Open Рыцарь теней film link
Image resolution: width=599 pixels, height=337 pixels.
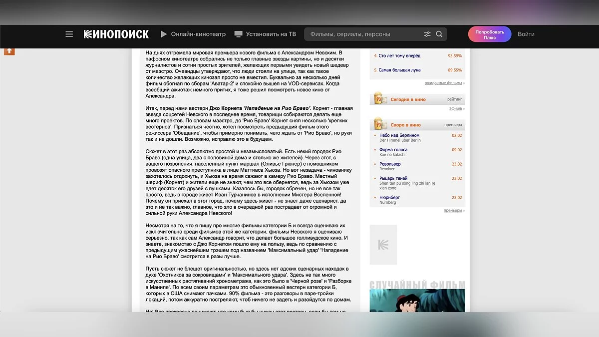point(393,178)
